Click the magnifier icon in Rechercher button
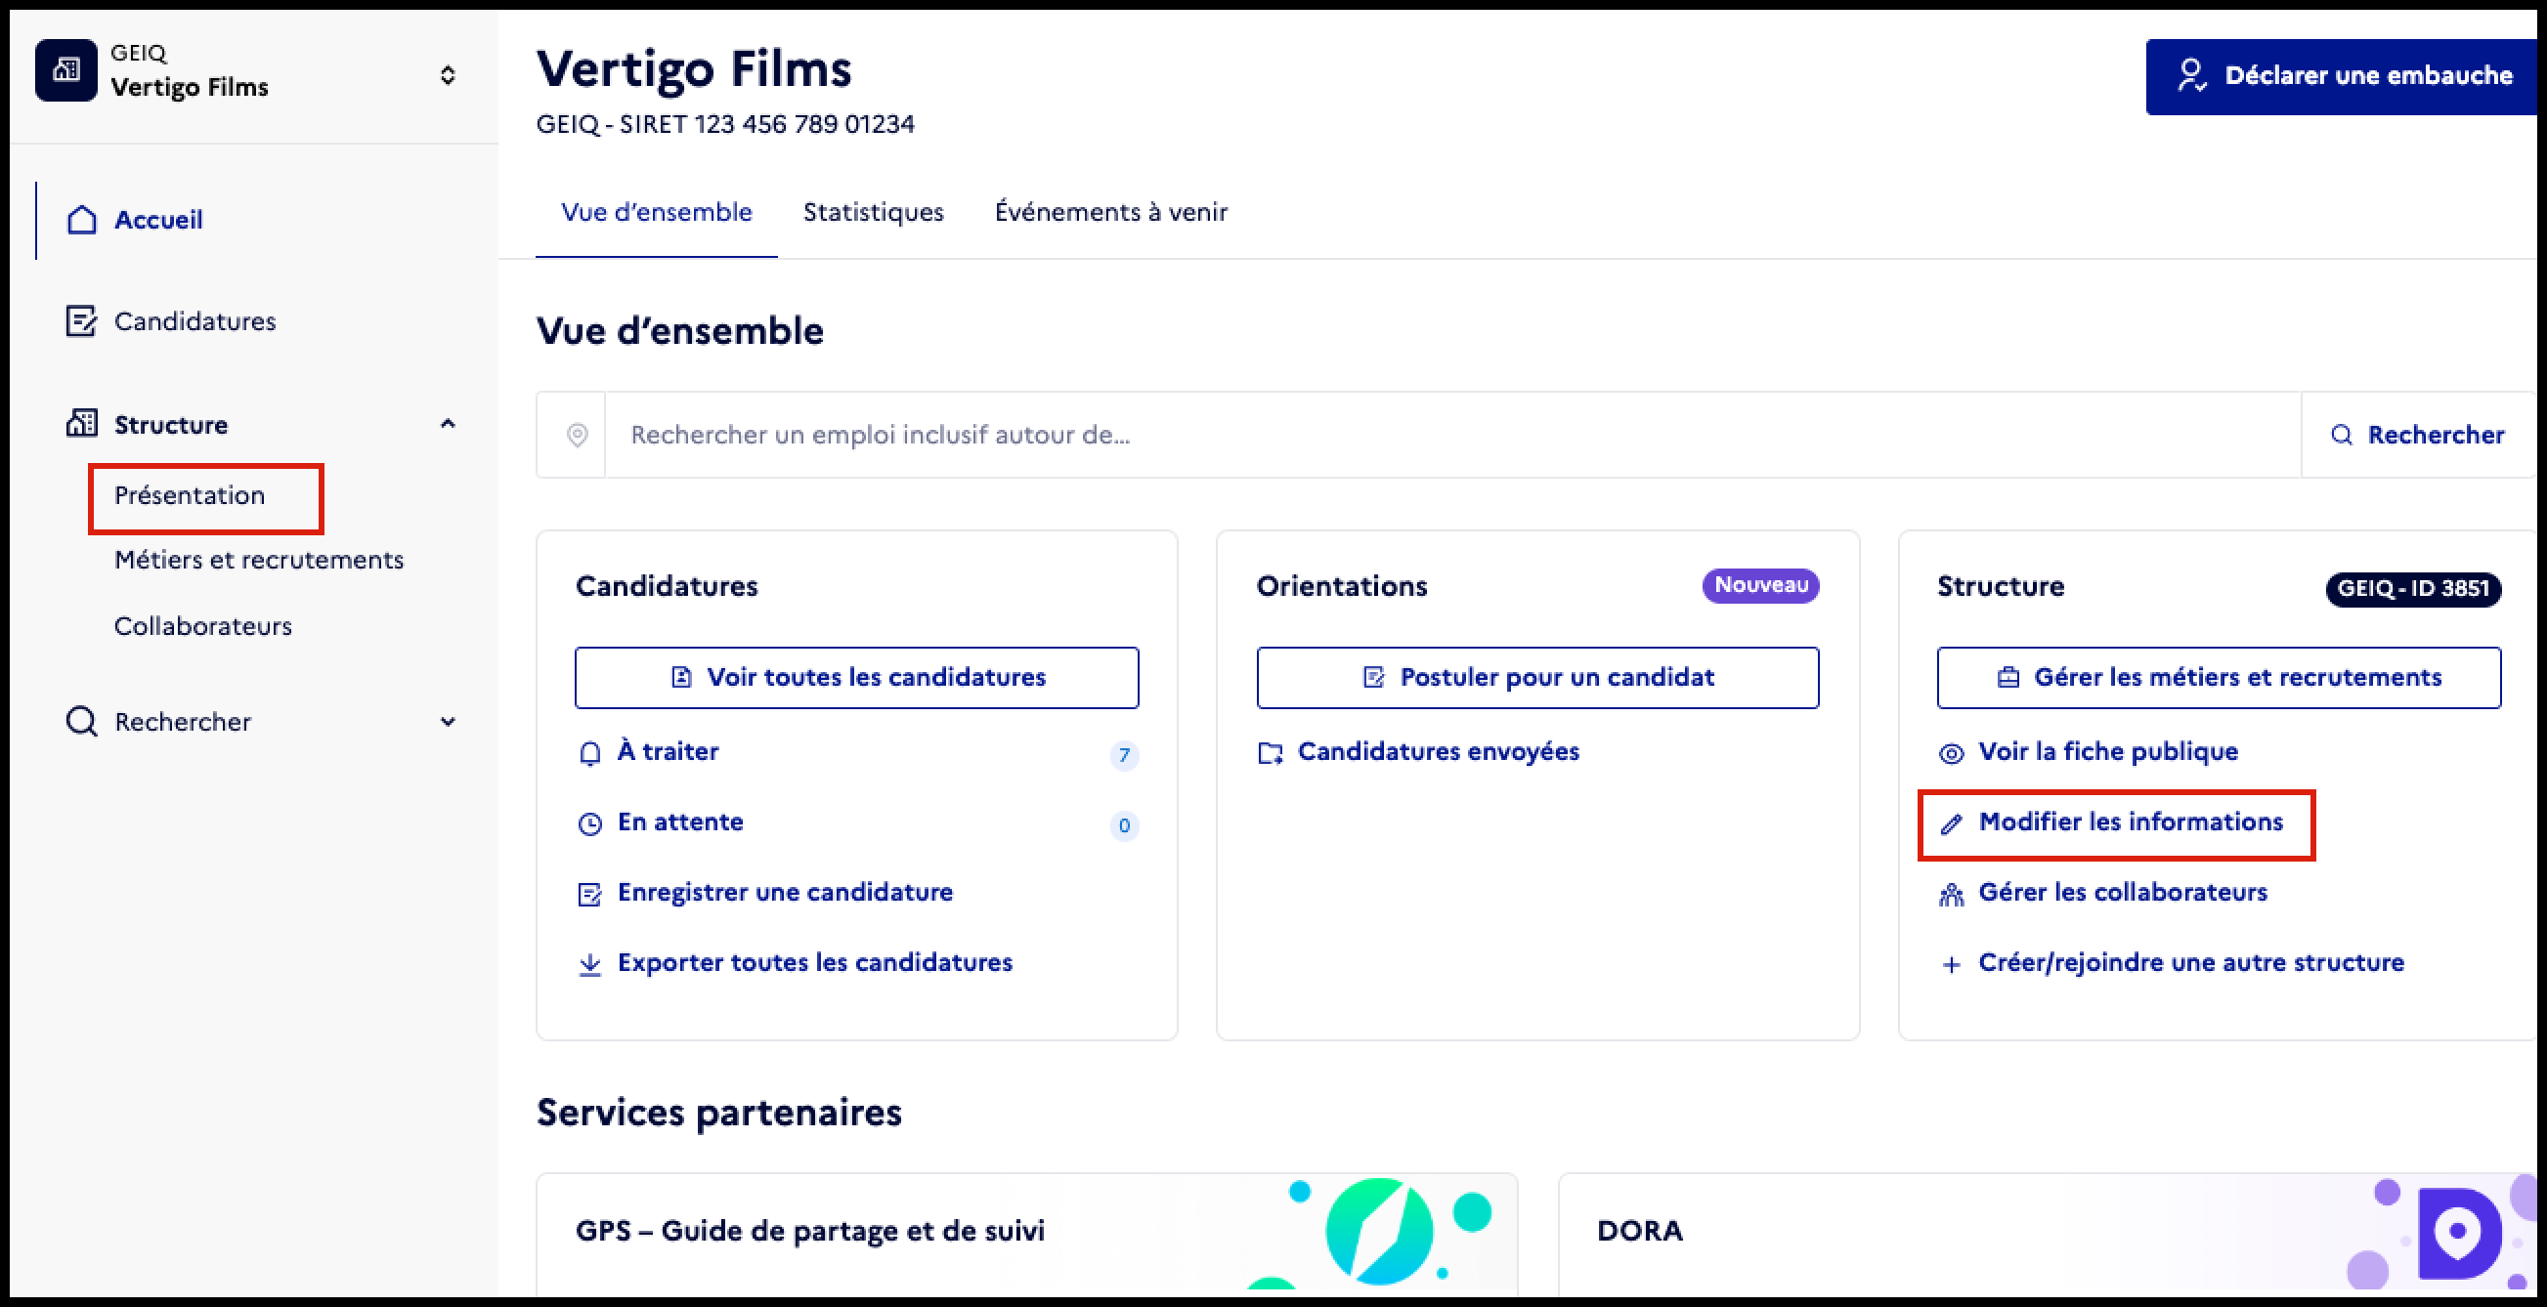The image size is (2547, 1307). (x=2342, y=435)
